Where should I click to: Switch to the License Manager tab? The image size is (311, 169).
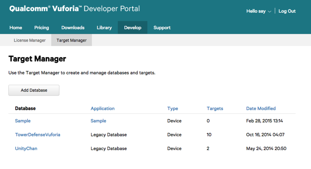click(30, 40)
